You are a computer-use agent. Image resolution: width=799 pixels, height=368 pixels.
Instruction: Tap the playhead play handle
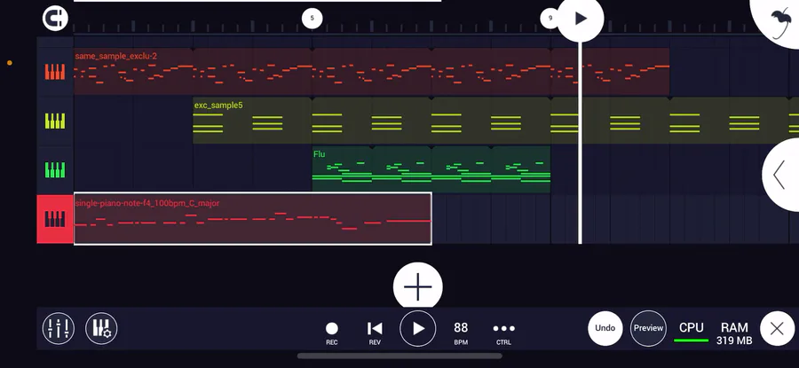coord(581,19)
